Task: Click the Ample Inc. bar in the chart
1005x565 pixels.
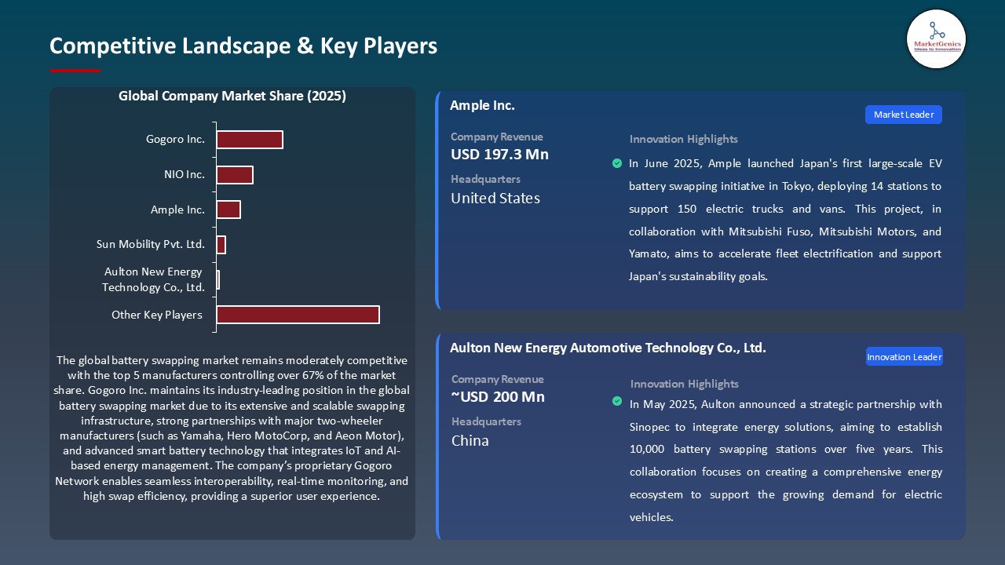Action: point(228,210)
